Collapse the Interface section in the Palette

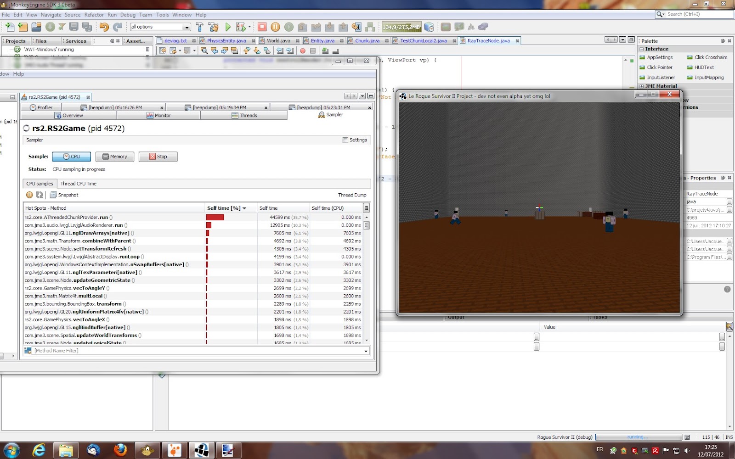642,49
